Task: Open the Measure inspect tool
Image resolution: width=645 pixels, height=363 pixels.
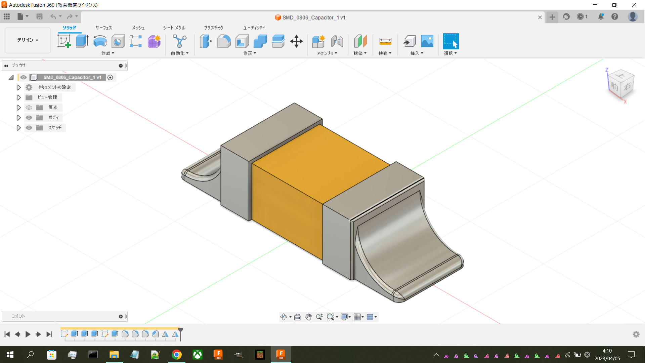Action: pos(385,41)
